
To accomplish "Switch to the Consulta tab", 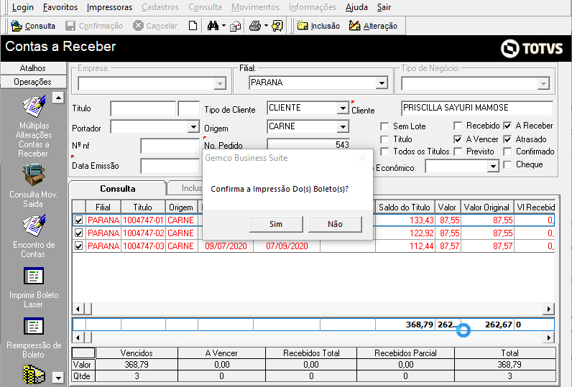I will pos(117,188).
